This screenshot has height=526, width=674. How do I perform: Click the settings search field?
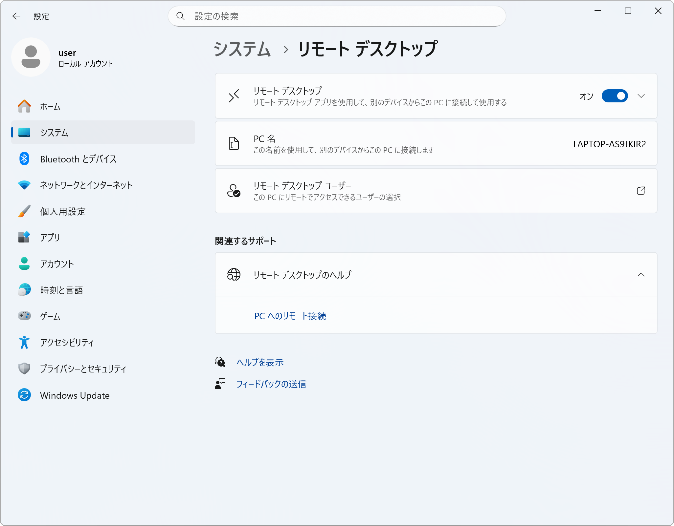click(x=337, y=16)
